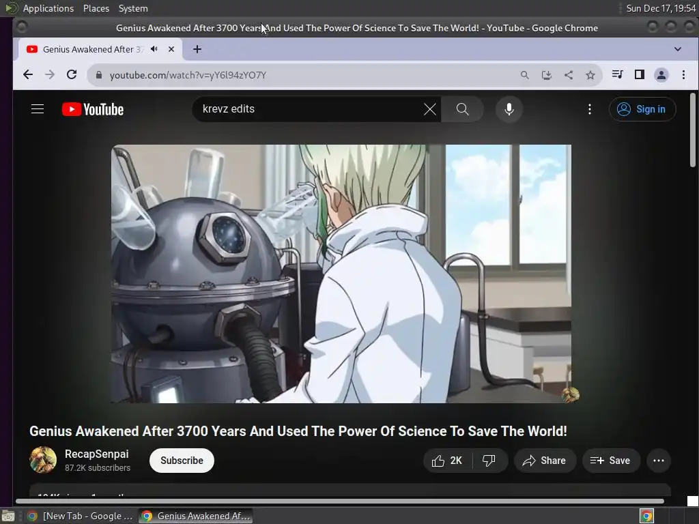699x524 pixels.
Task: Expand the tab search chevron
Action: pos(678,49)
